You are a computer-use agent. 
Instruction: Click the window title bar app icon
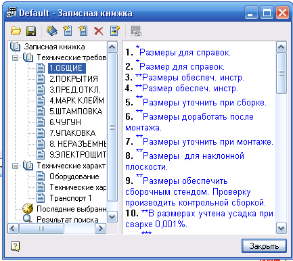[x=12, y=13]
